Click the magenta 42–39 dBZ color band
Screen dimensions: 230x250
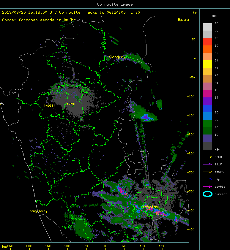[207, 94]
